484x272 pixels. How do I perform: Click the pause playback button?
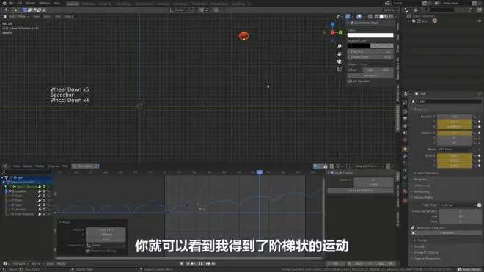click(x=201, y=264)
